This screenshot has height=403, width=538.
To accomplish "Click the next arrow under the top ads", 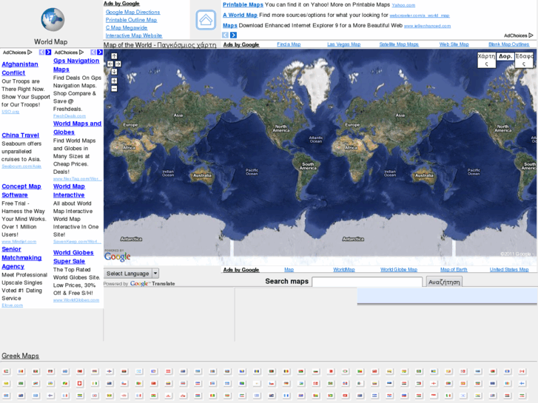I will (234, 35).
